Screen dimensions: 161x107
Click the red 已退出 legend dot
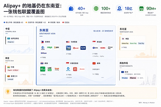(x=63, y=22)
